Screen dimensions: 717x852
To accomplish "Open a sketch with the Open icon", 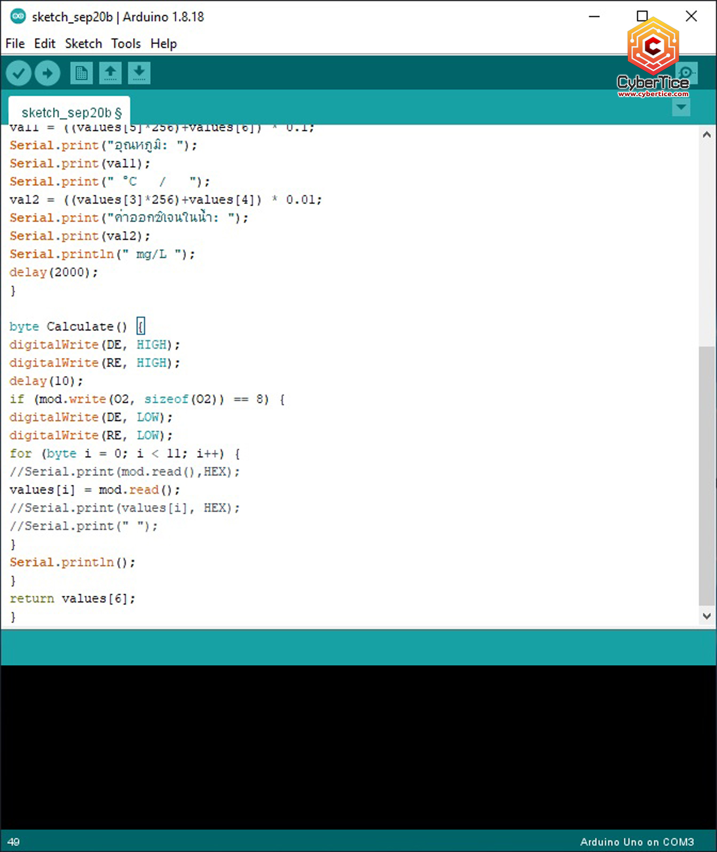I will click(x=110, y=74).
